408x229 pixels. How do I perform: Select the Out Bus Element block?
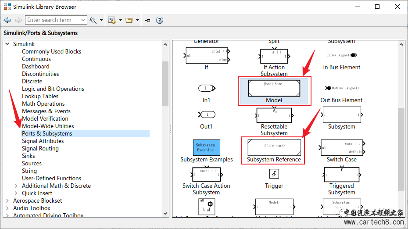(x=342, y=88)
